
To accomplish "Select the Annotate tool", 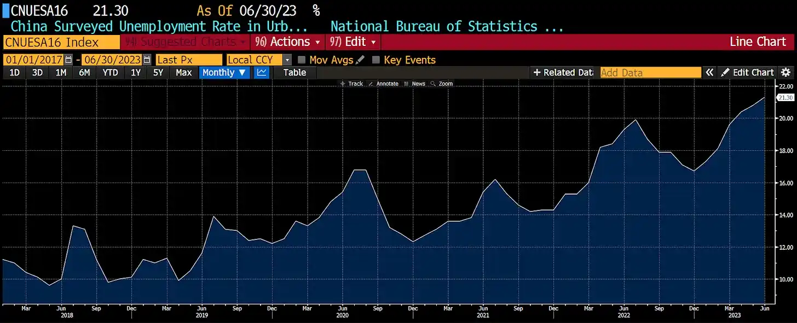I will [383, 84].
